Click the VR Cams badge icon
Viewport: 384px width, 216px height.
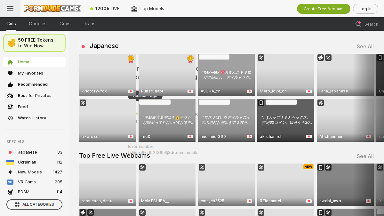[x=10, y=182]
